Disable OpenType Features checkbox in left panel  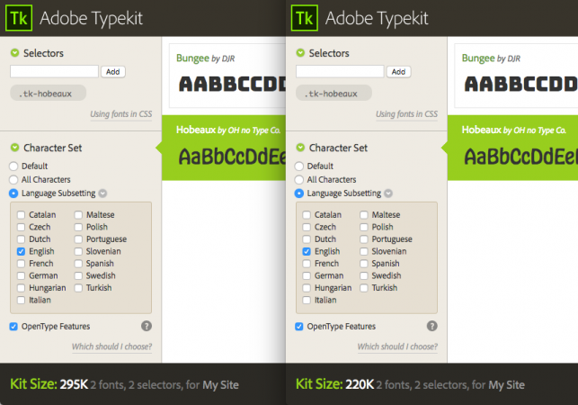(x=13, y=327)
